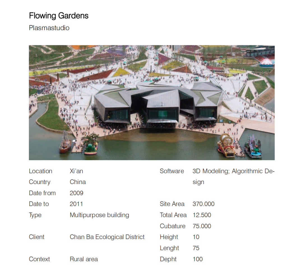Click the Client field label

[36, 237]
